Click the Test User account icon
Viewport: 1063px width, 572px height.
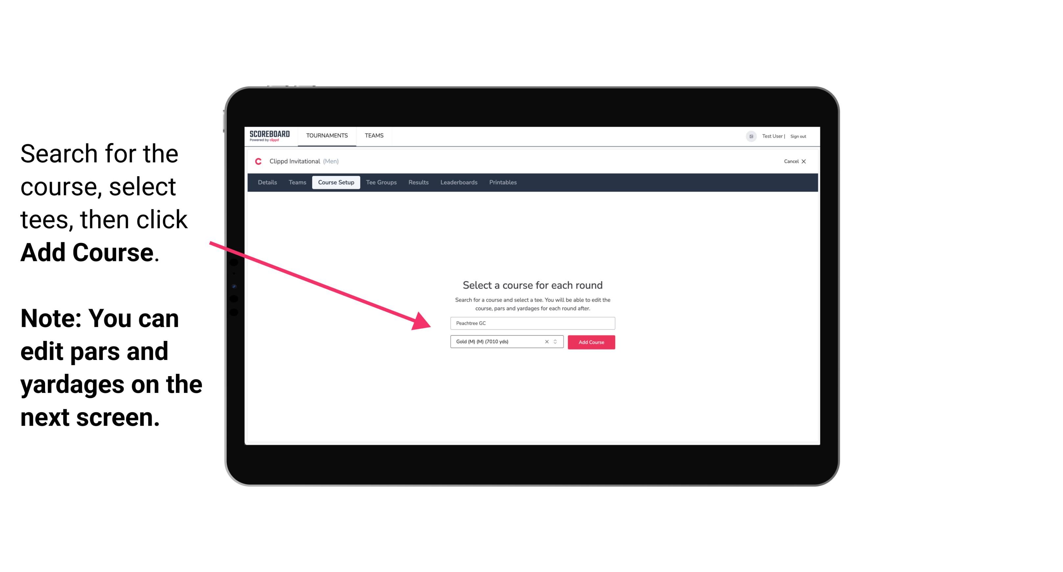(x=749, y=136)
